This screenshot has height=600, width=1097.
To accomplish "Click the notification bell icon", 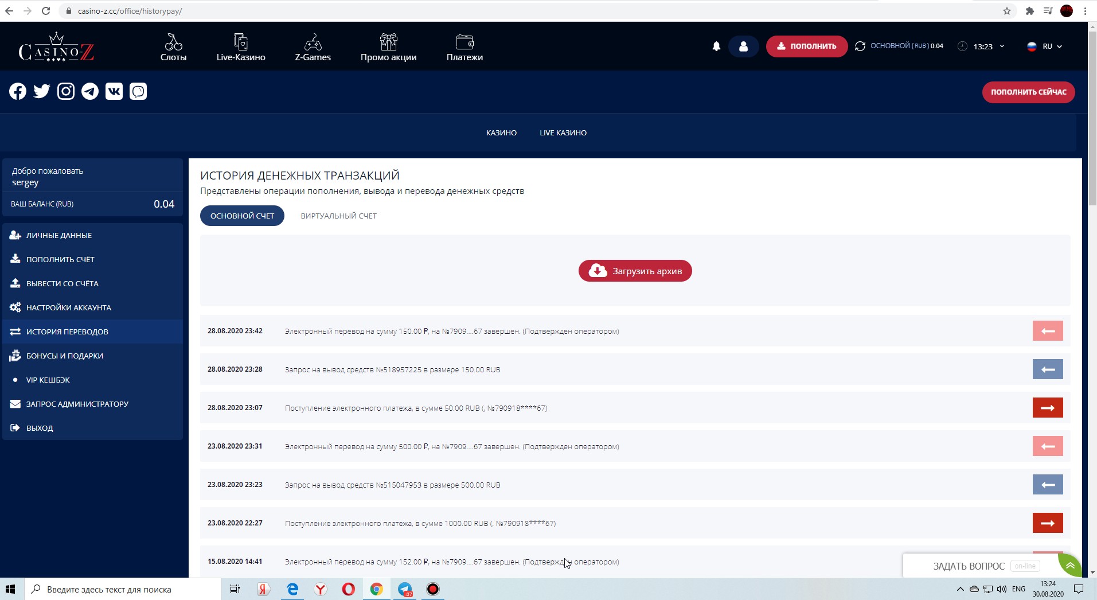I will [716, 46].
